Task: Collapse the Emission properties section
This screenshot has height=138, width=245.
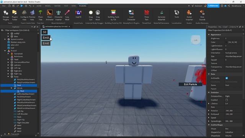Action: pyautogui.click(x=209, y=92)
